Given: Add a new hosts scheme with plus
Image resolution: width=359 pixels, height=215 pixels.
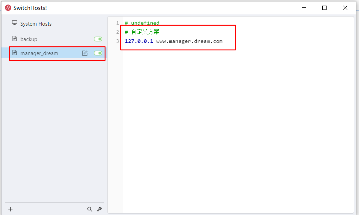Looking at the screenshot, I should (10, 209).
